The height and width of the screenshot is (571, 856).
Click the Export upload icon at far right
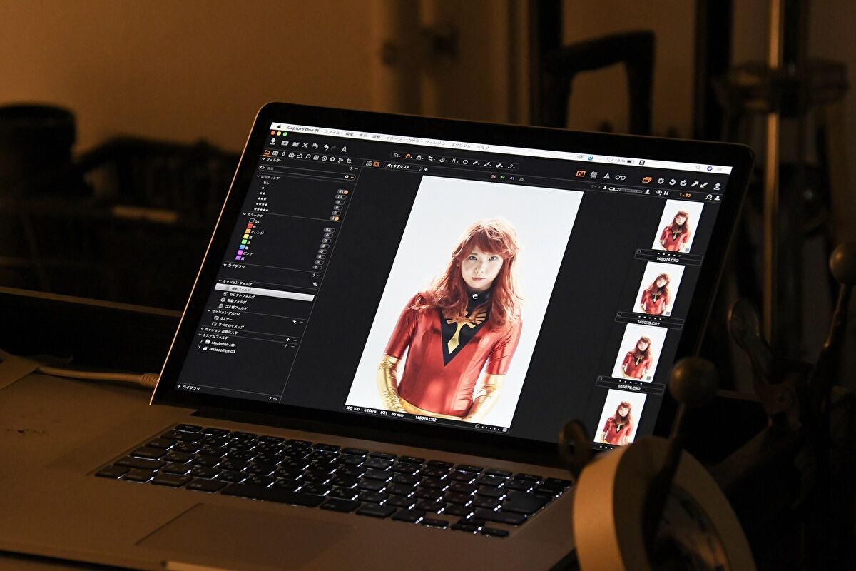[718, 186]
